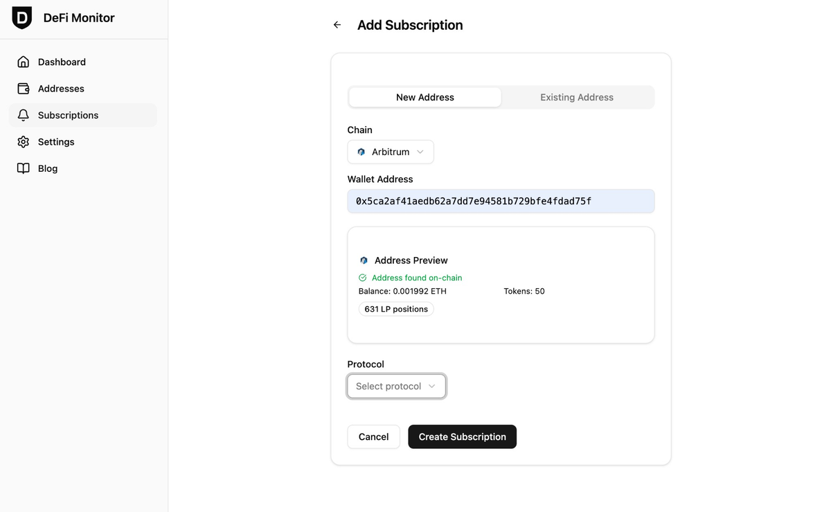Switch to the Existing Address tab
831x512 pixels.
click(x=576, y=97)
